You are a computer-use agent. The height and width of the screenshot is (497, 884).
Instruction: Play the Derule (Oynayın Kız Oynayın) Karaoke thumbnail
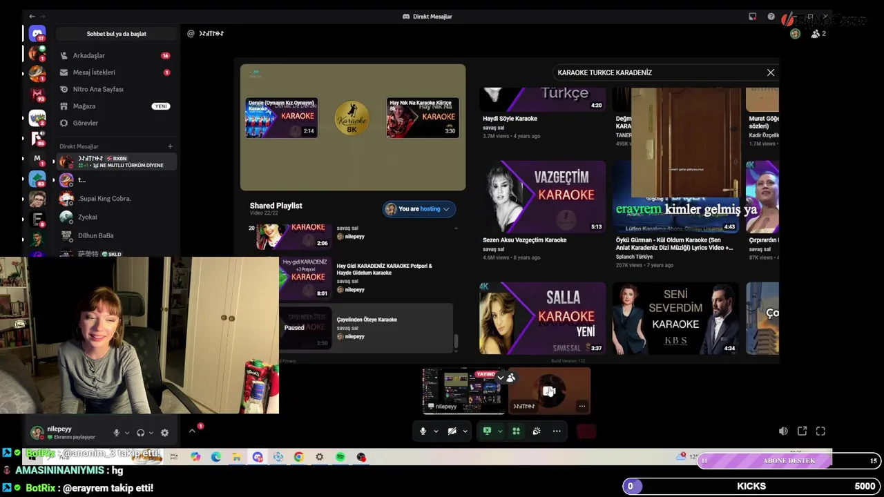click(282, 118)
